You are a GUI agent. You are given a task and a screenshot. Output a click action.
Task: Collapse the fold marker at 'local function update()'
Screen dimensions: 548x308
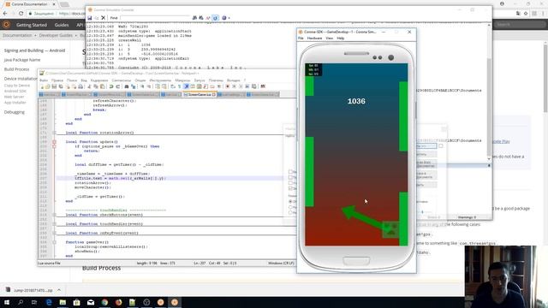[54, 142]
